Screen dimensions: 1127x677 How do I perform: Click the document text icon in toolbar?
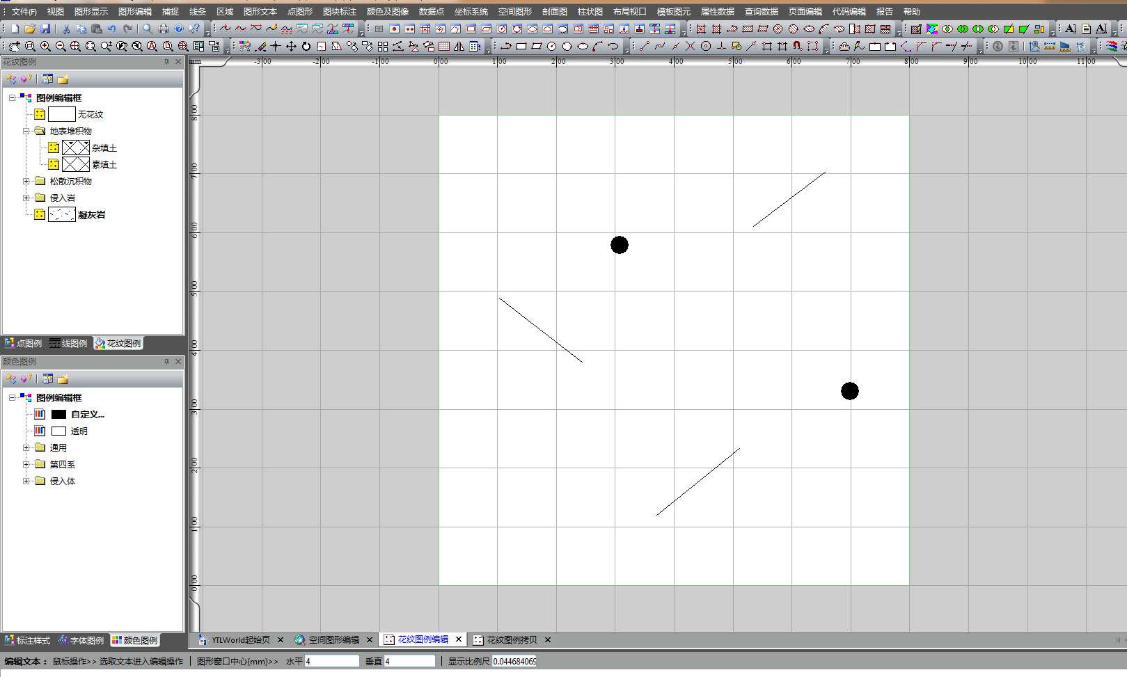pos(1086,29)
